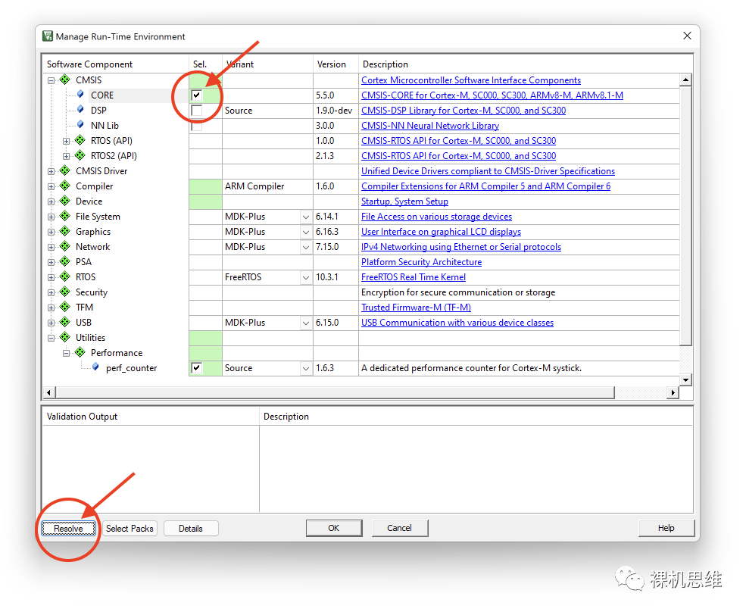This screenshot has height=612, width=746.
Task: Open the File System variant dropdown
Action: tap(306, 217)
